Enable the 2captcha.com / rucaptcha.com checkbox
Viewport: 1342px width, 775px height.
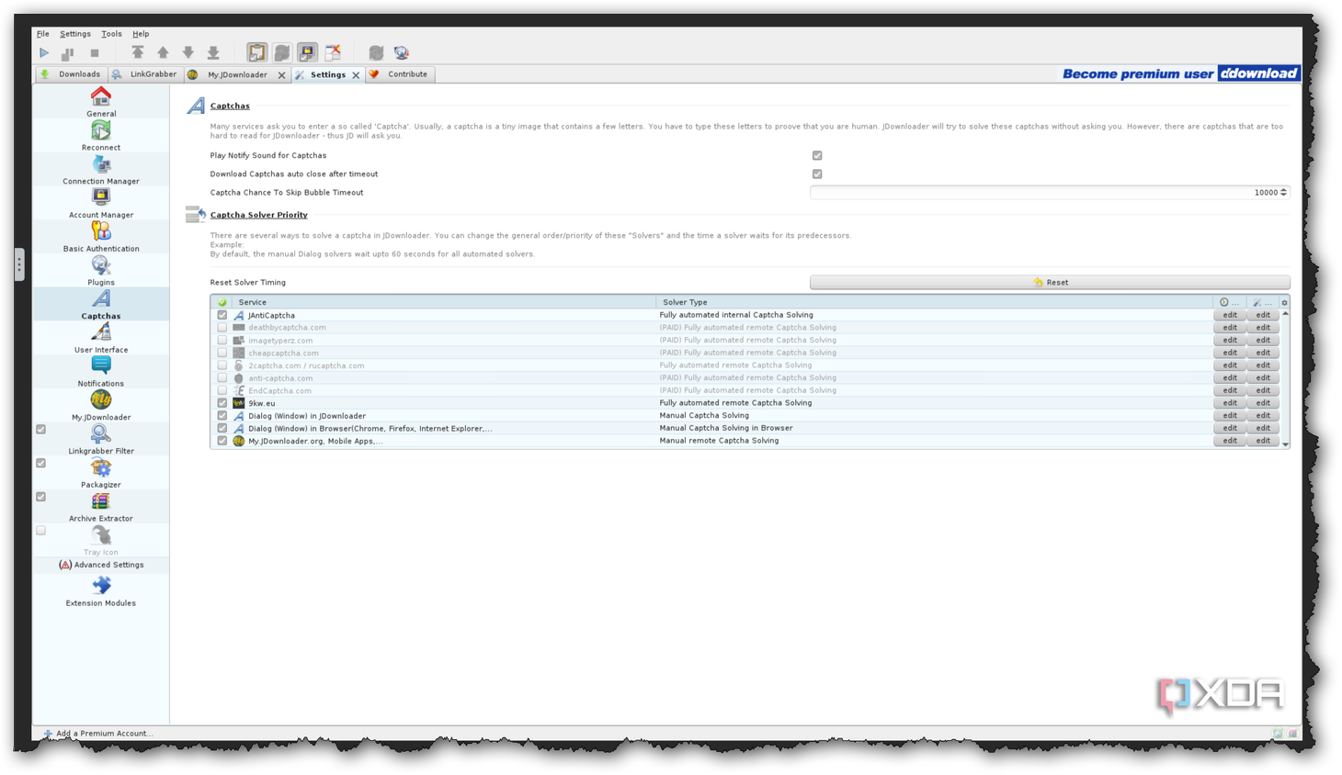222,365
